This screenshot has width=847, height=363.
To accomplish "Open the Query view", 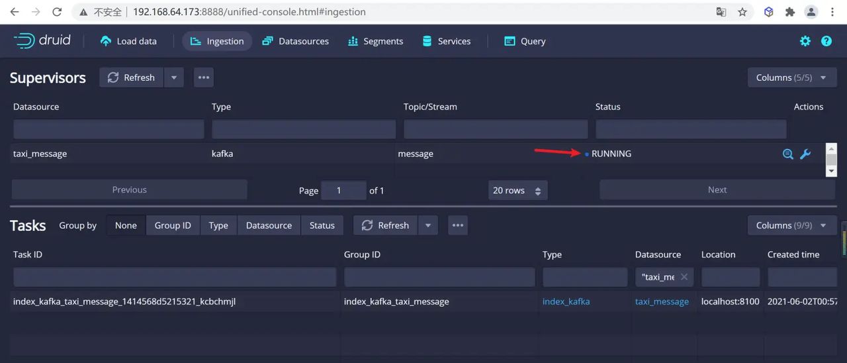I will (x=525, y=41).
